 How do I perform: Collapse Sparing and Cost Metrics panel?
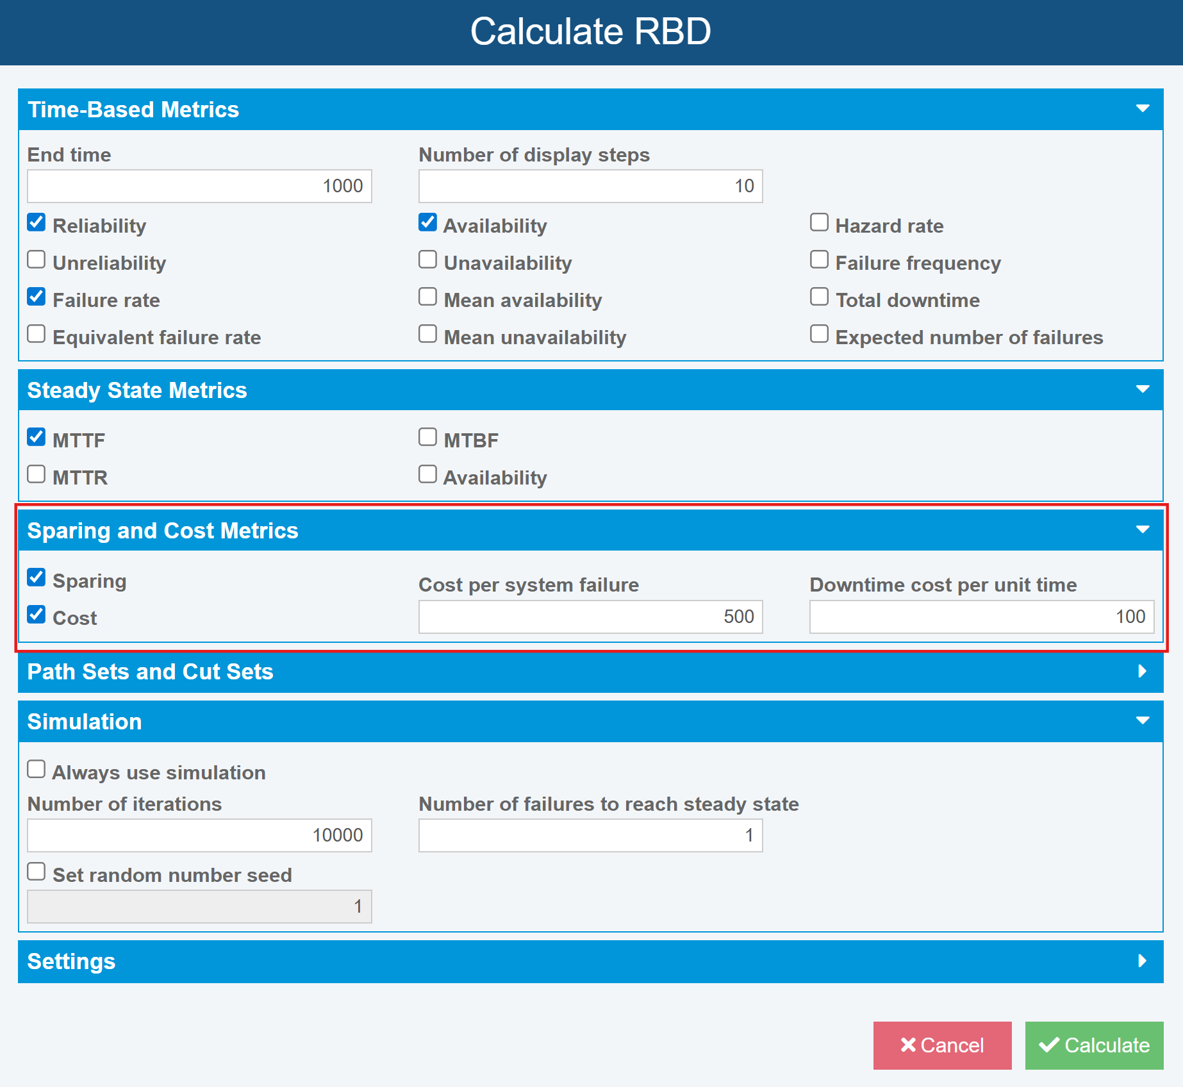click(1142, 530)
